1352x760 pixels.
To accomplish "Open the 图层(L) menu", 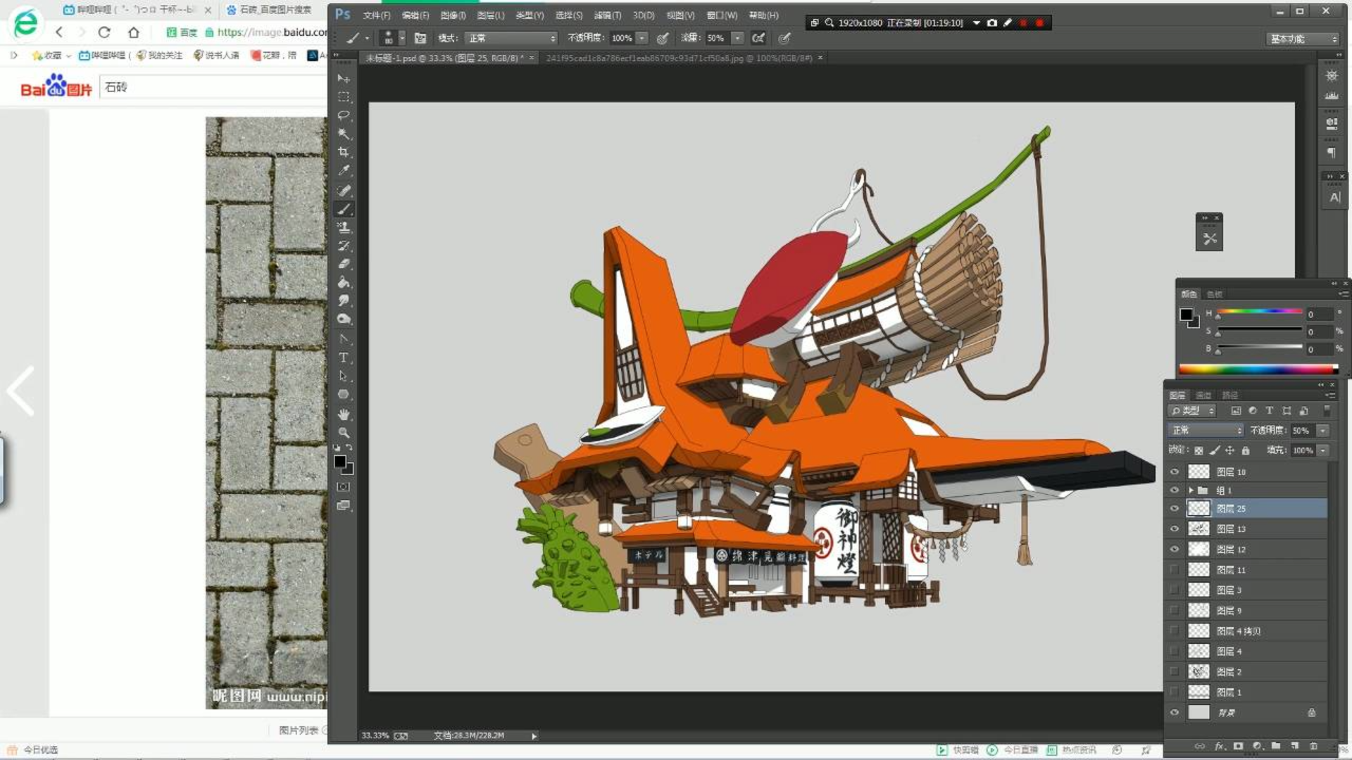I will [x=490, y=15].
